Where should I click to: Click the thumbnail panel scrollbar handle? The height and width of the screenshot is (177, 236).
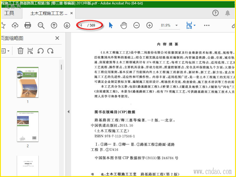coord(61,67)
